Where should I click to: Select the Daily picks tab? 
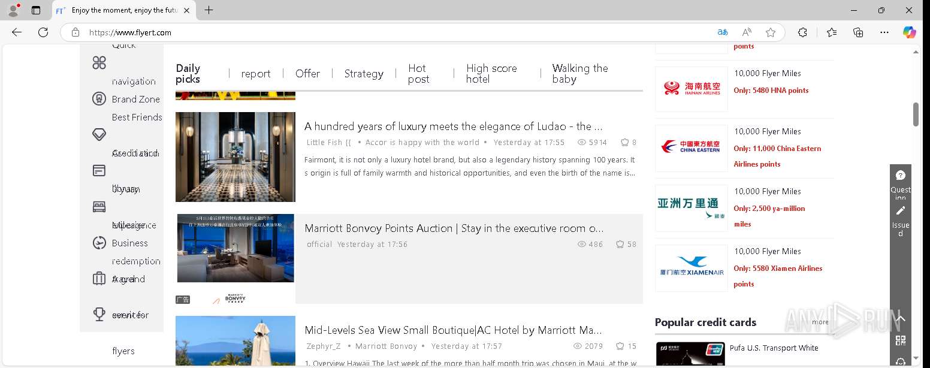pos(188,74)
